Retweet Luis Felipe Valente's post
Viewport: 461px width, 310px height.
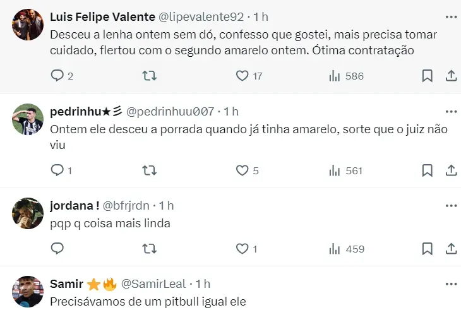click(150, 76)
